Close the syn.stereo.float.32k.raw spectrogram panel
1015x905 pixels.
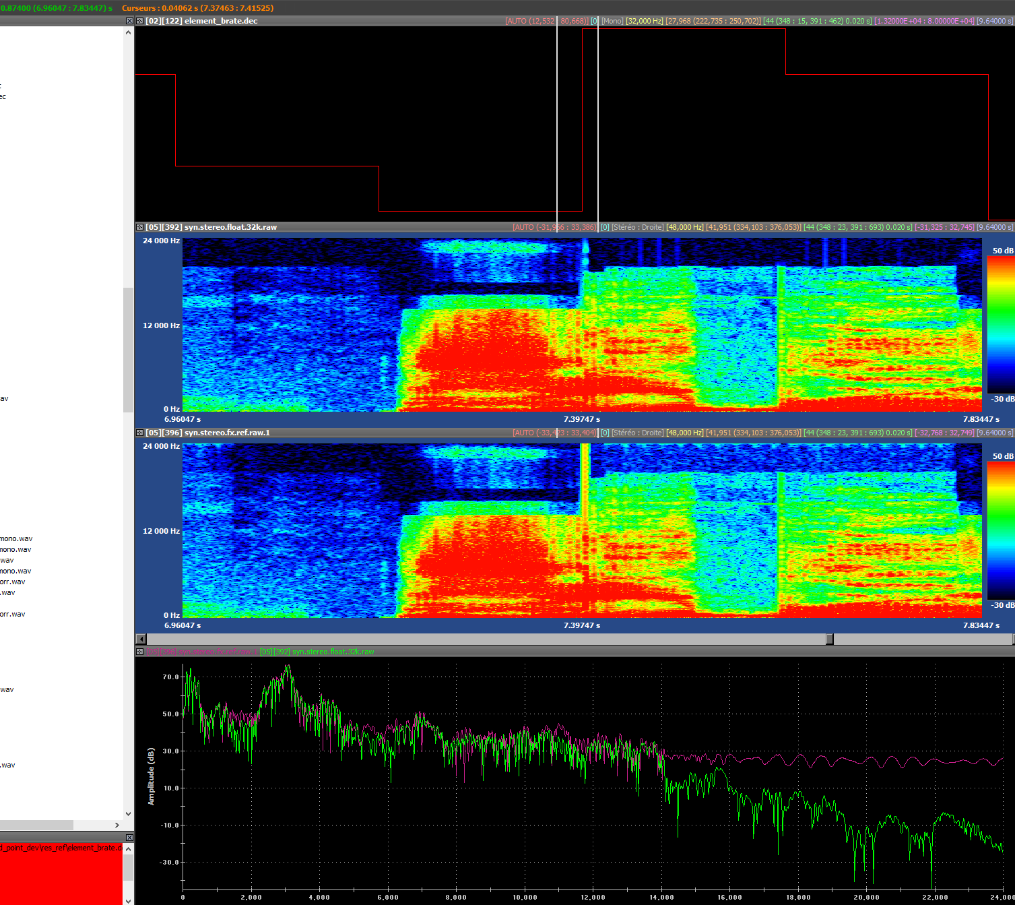[139, 227]
